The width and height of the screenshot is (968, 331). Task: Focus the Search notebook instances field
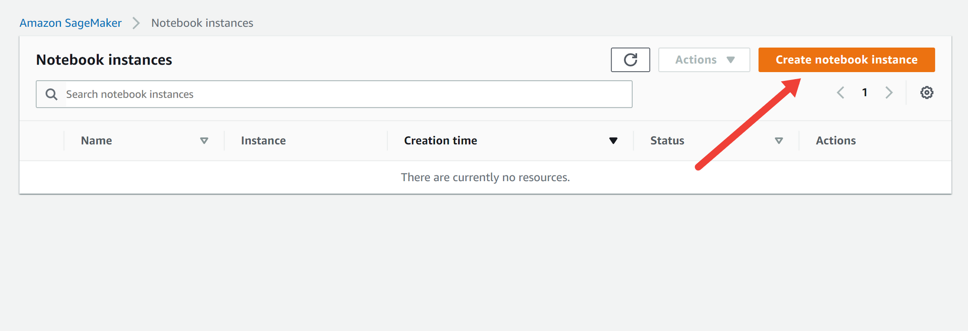348,94
